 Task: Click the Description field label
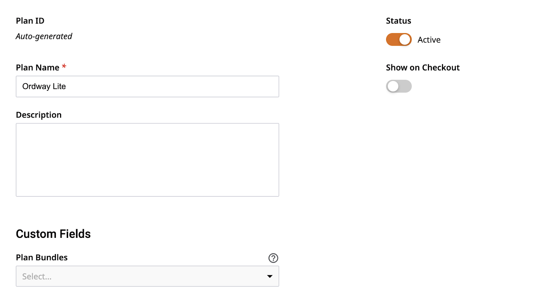click(39, 115)
